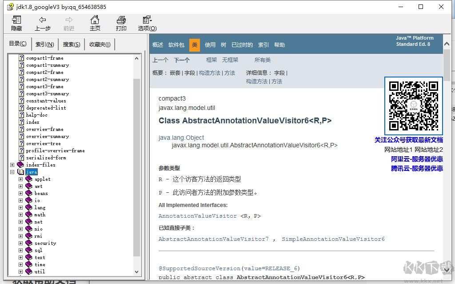Open the compact2-frame topic page icon
This screenshot has height=284, width=455.
pos(21,72)
